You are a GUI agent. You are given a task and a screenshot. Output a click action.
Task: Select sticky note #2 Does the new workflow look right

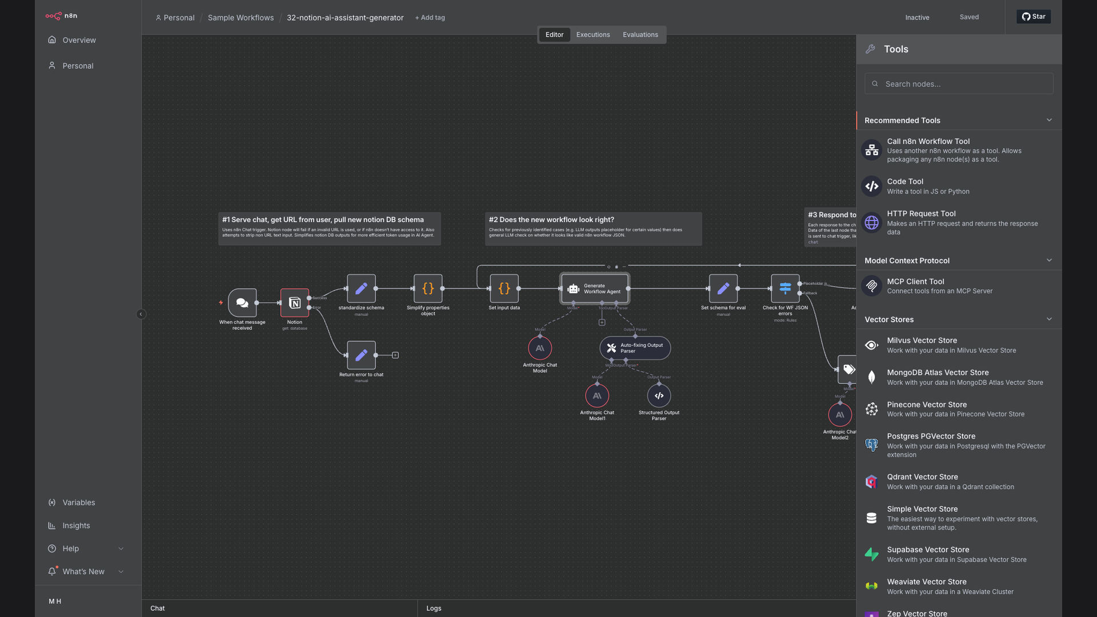(593, 229)
